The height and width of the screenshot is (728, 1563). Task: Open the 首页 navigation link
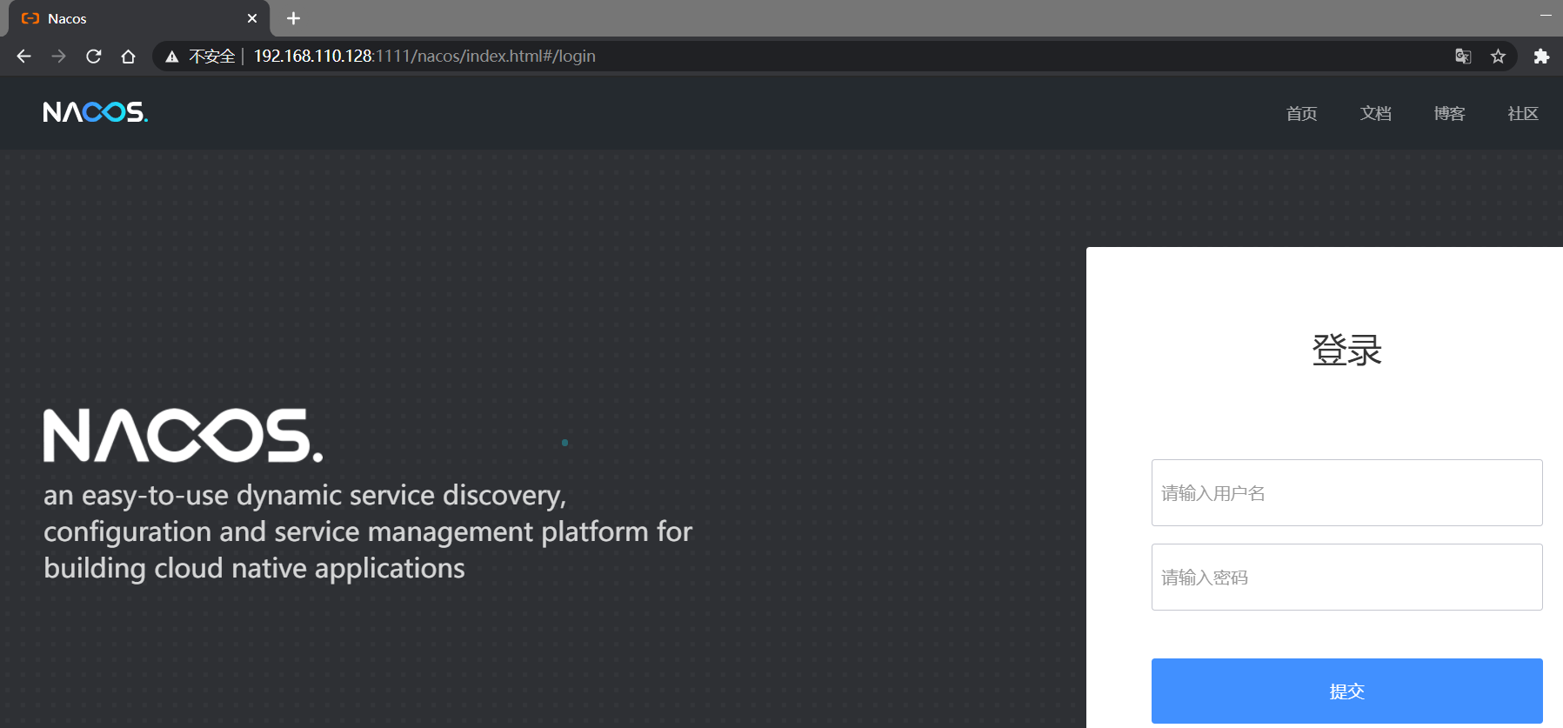[1301, 114]
